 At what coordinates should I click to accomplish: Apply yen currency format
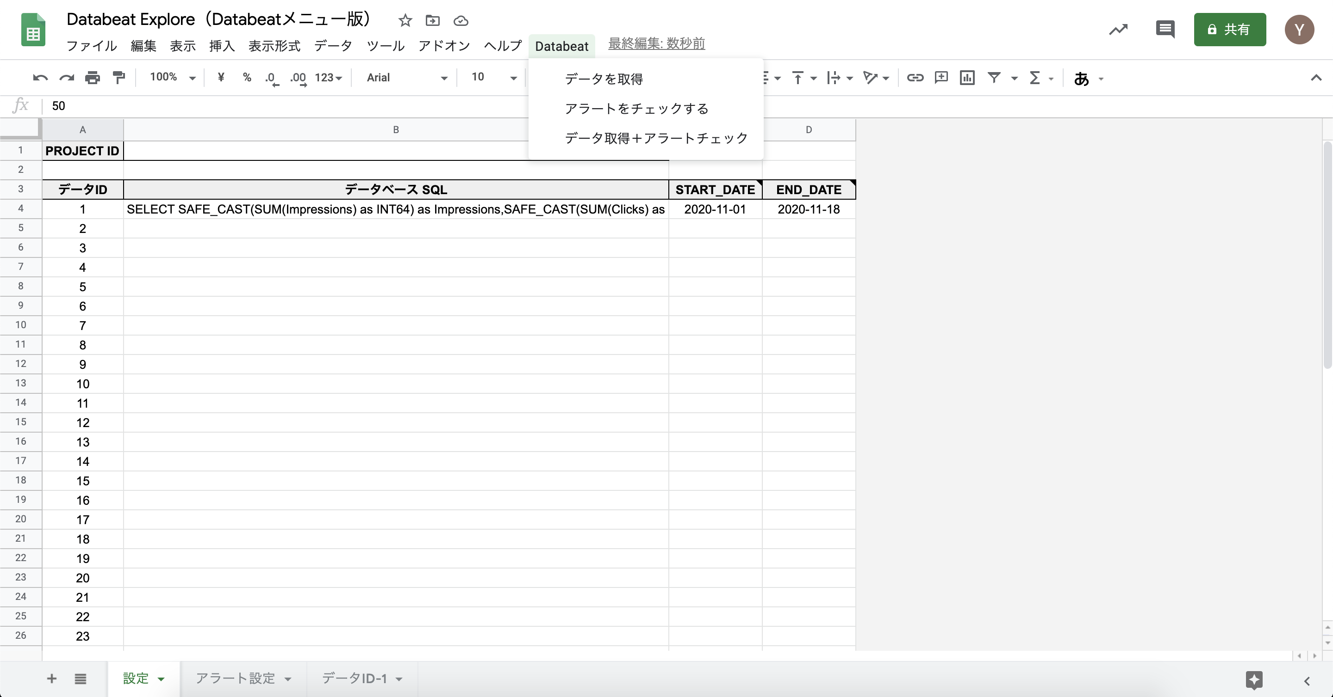(221, 78)
